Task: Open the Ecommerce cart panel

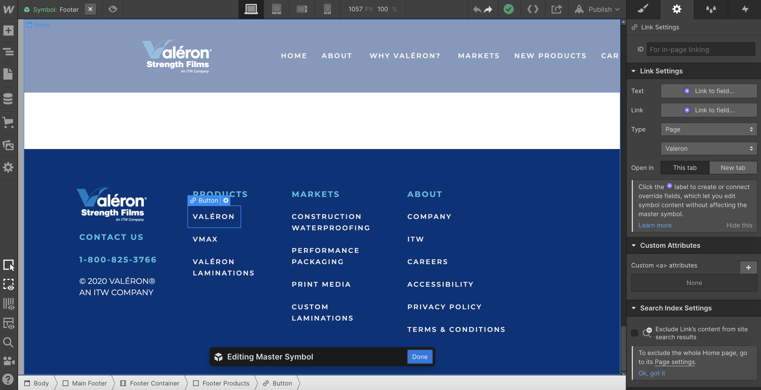Action: click(8, 122)
